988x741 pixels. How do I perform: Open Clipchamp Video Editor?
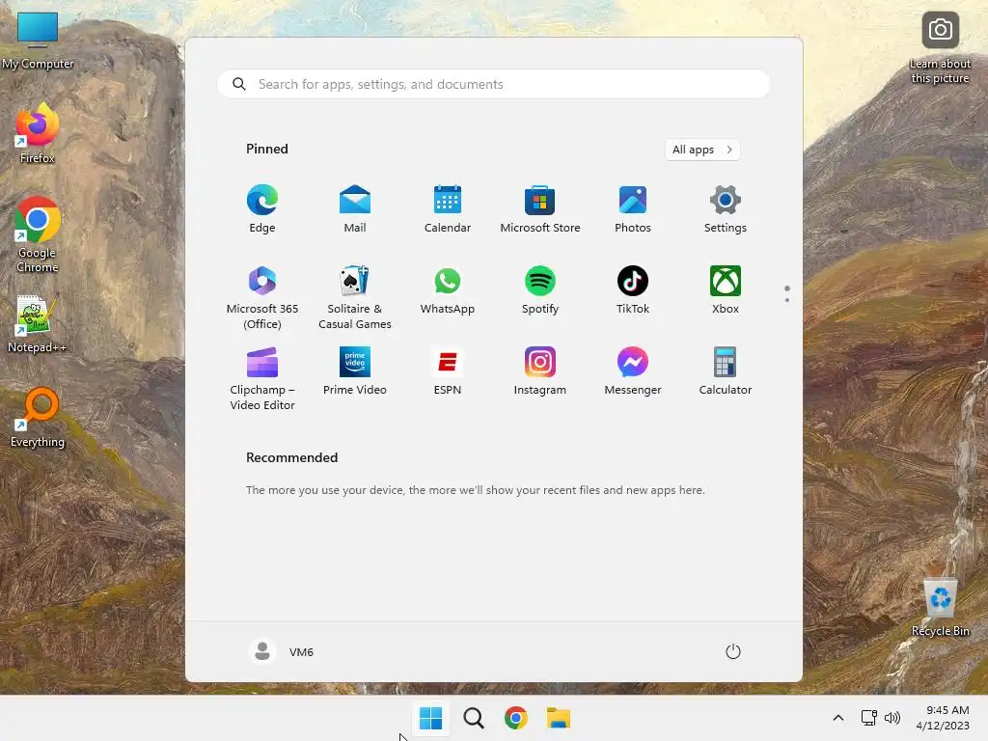tap(262, 378)
